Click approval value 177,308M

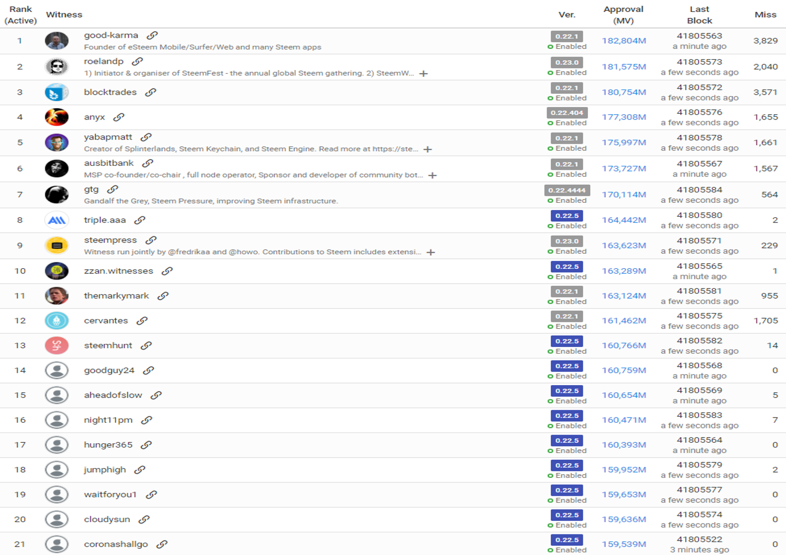[624, 117]
